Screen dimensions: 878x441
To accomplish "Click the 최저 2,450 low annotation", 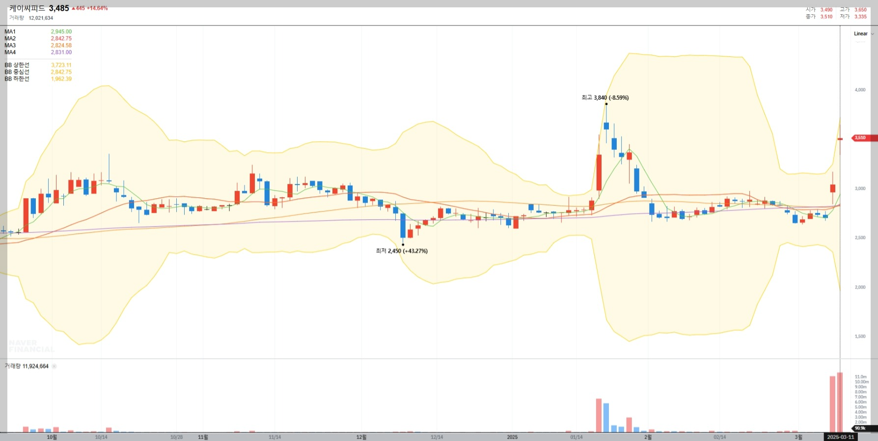I will [402, 251].
